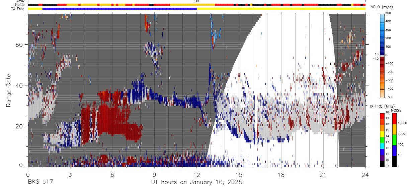Pick the blue segment of the noise color bar
The width and height of the screenshot is (411, 189).
coord(395,151)
